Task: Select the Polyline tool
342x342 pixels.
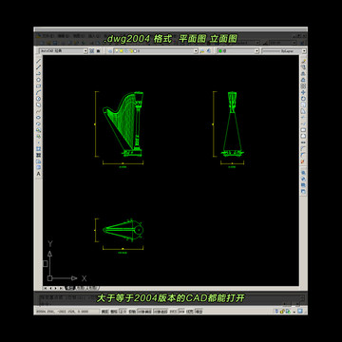Action: click(x=39, y=73)
